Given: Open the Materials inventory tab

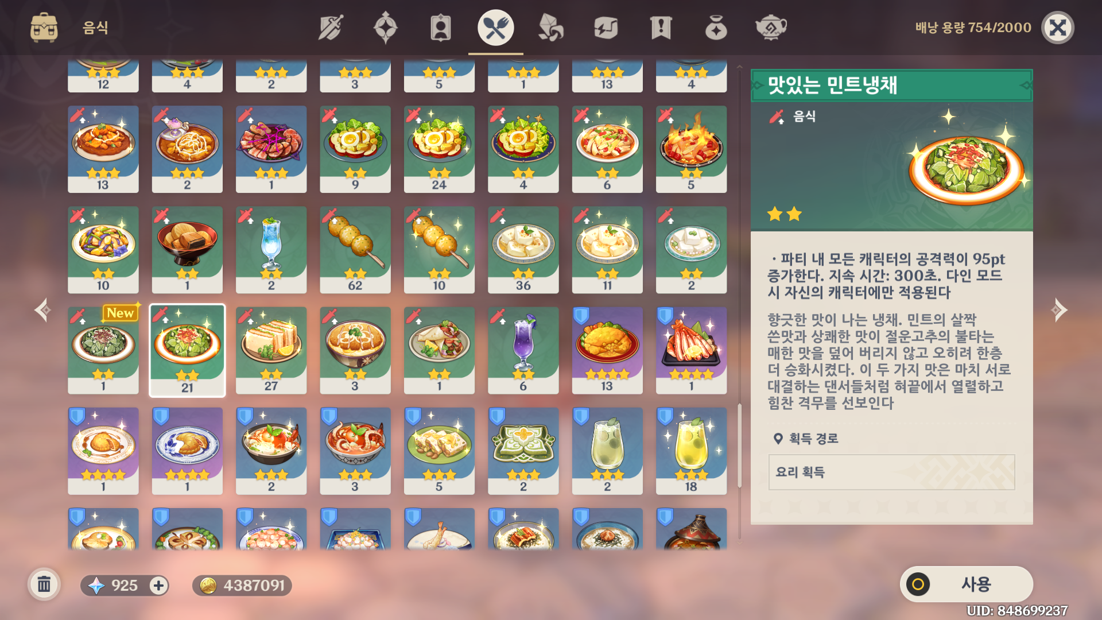Looking at the screenshot, I should coord(550,28).
